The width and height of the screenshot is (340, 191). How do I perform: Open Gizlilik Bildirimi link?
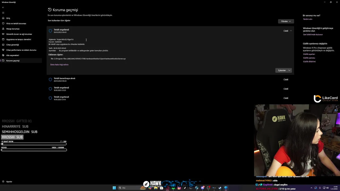309,62
